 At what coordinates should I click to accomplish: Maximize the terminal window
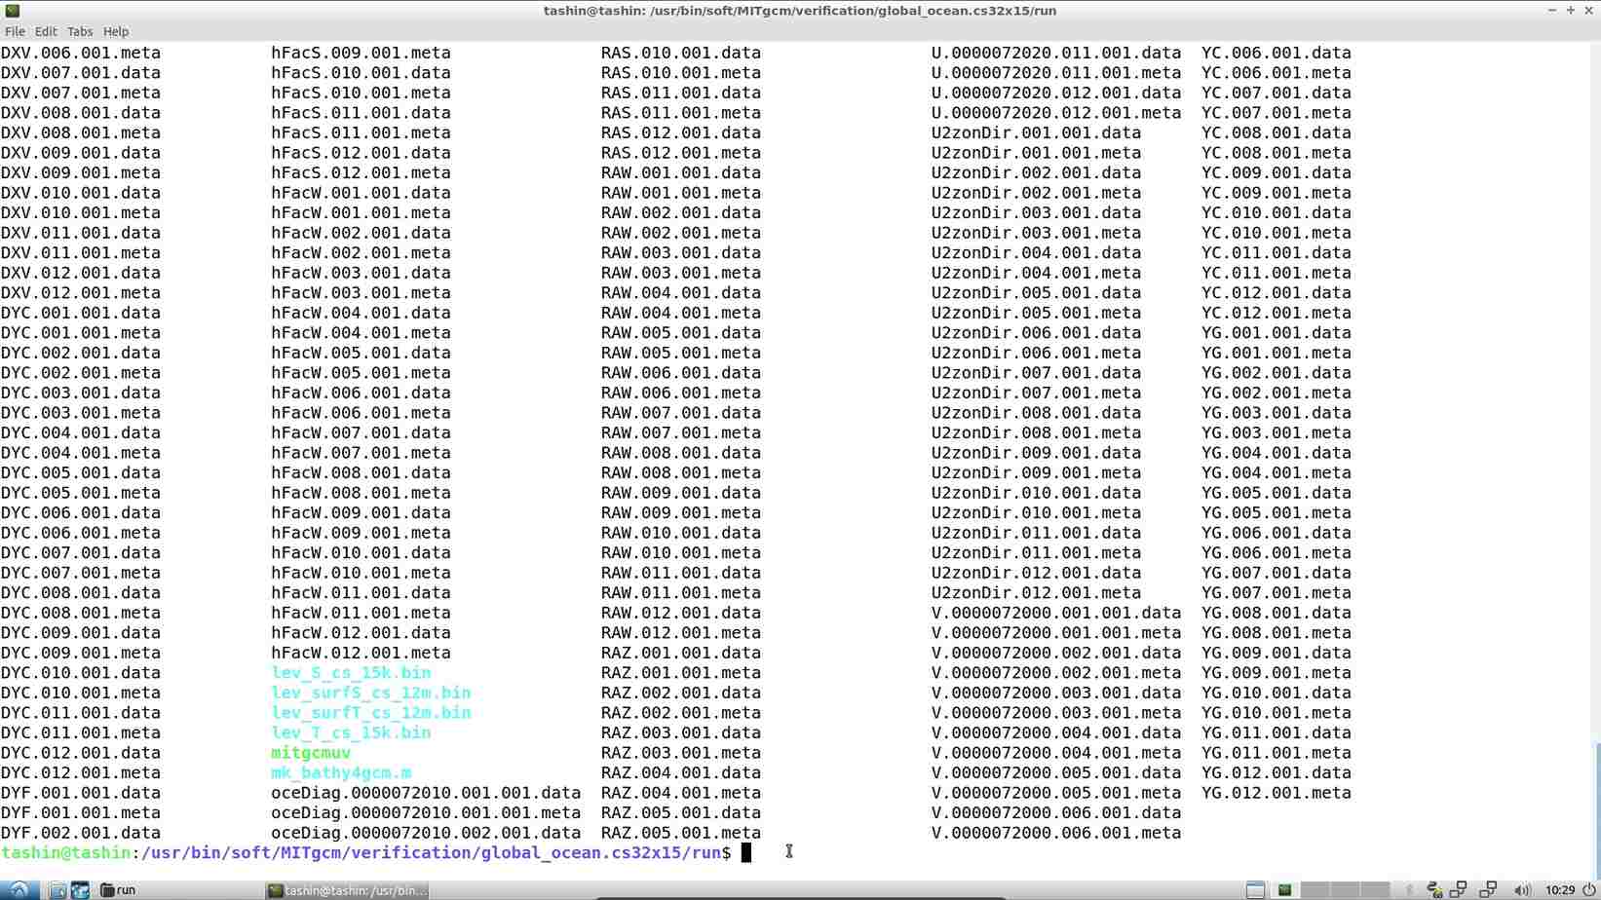[1571, 10]
